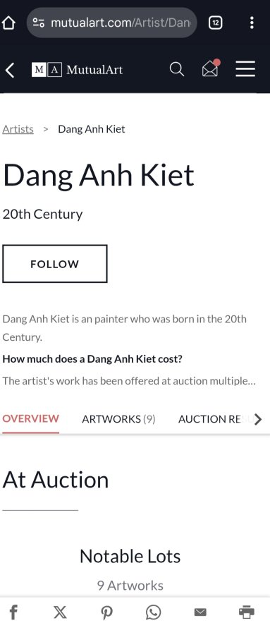270x635 pixels.
Task: Open the browser three-dot menu
Action: pos(252,23)
